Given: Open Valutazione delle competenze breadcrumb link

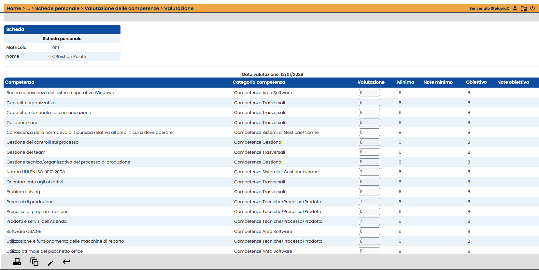Looking at the screenshot, I should [x=122, y=8].
